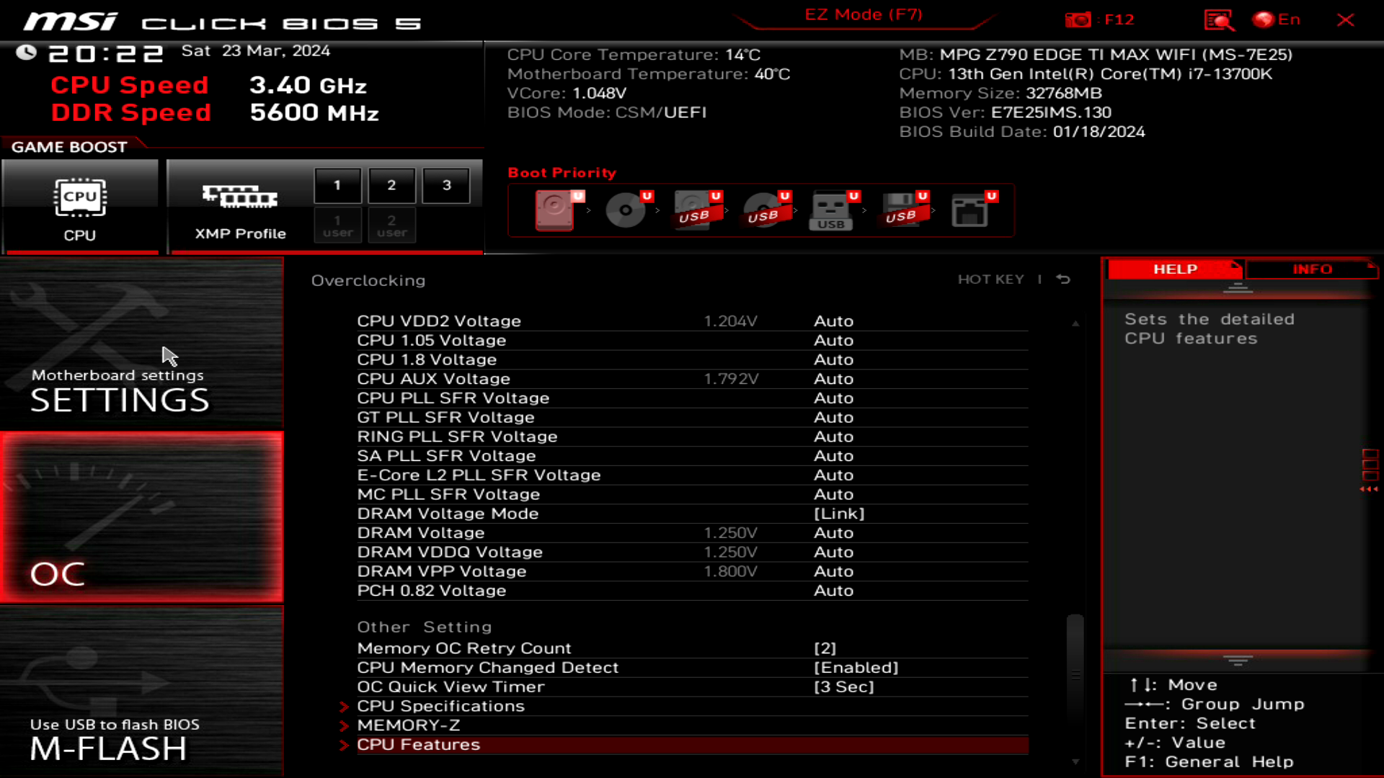Toggle DRAM Voltage Mode Link setting
Viewport: 1384px width, 778px height.
(838, 513)
